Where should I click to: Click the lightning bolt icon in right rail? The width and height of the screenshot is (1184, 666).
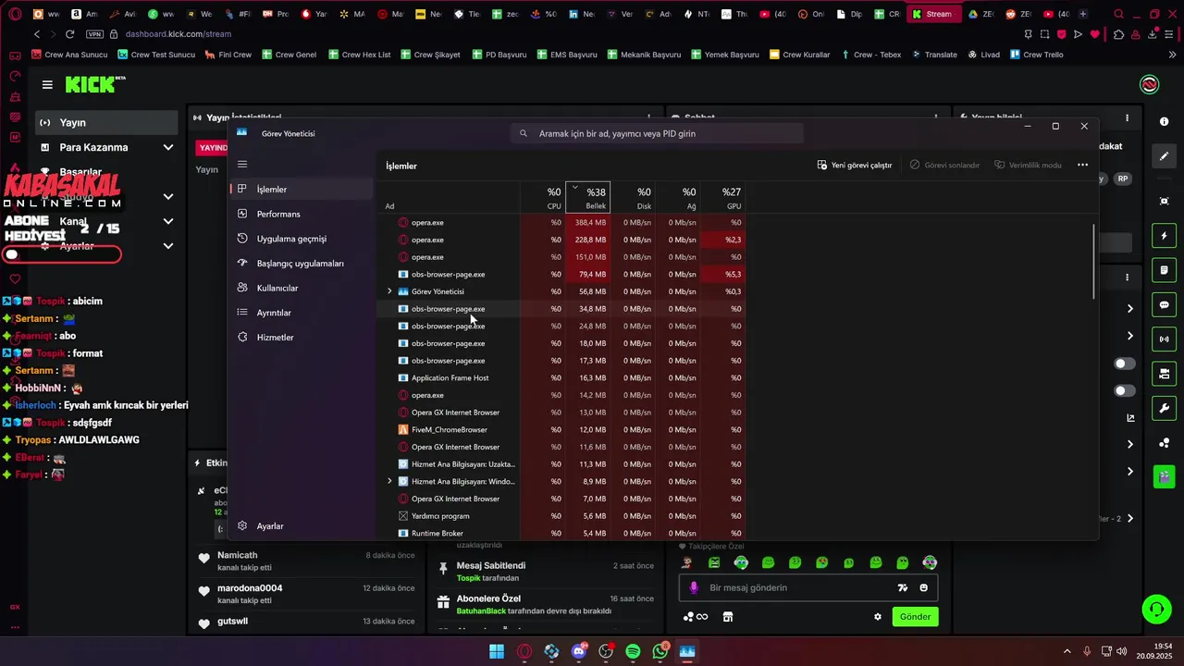coord(1164,236)
